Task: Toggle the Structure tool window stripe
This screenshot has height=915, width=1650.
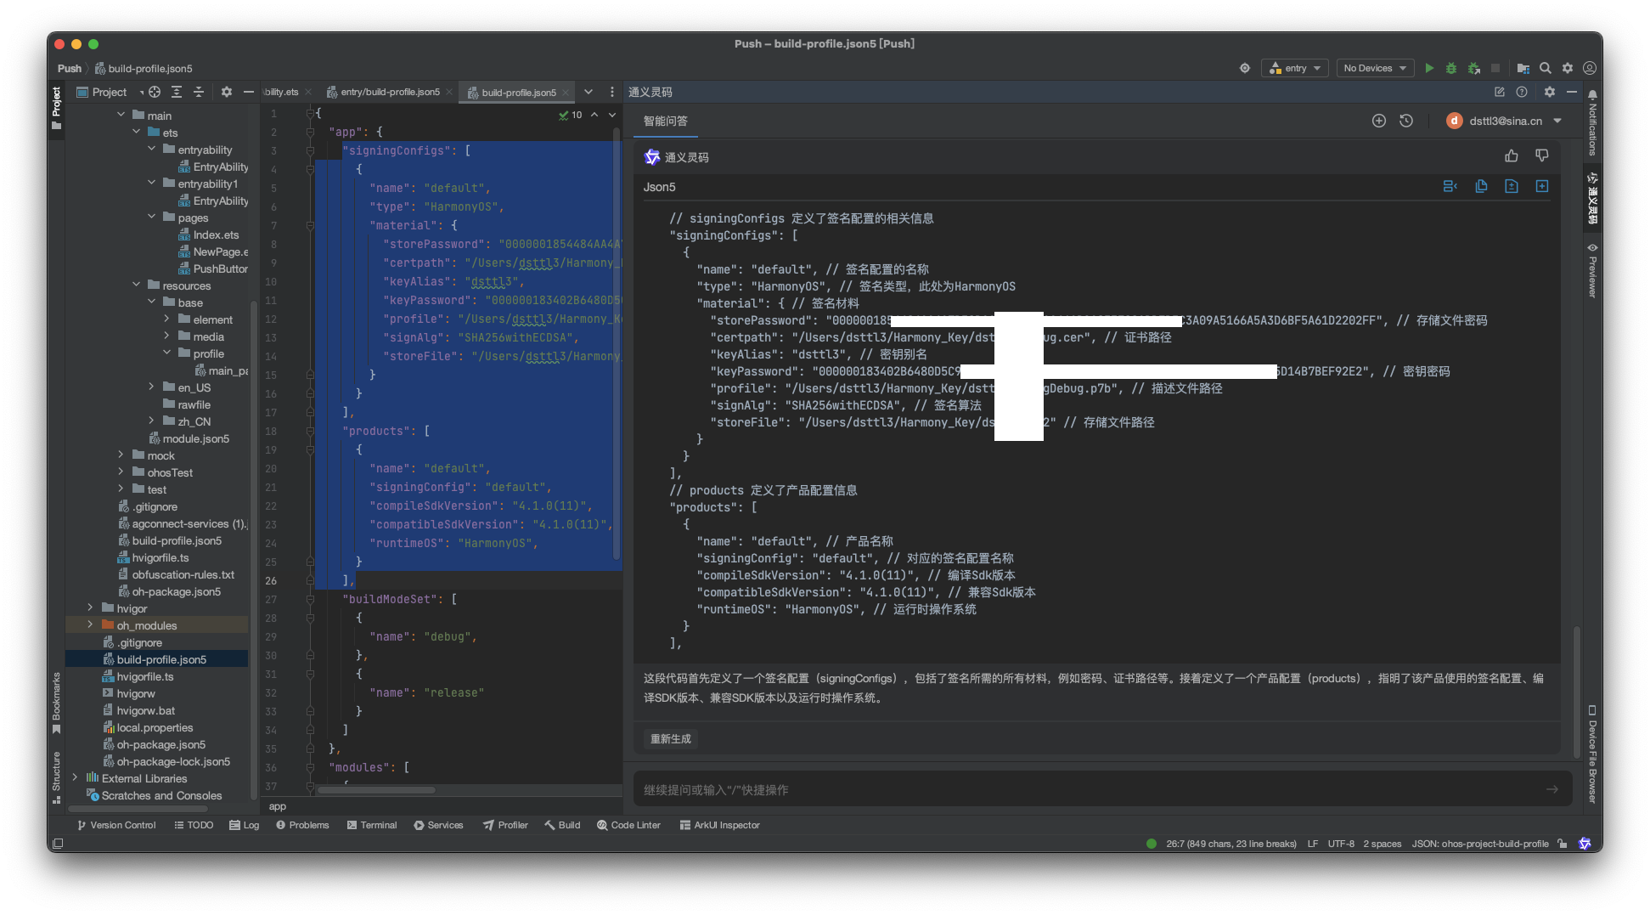Action: (56, 777)
